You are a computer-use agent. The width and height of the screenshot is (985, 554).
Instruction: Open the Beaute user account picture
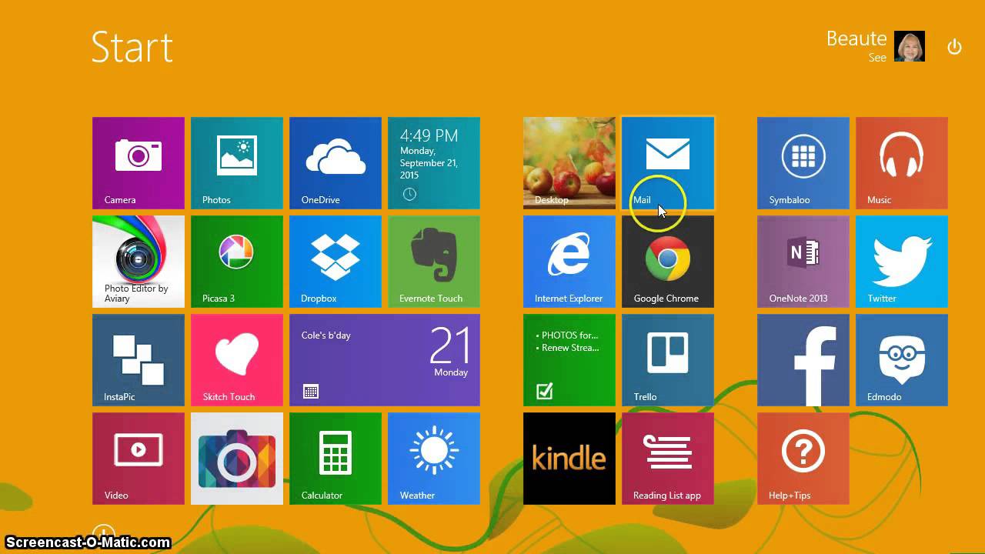[910, 46]
